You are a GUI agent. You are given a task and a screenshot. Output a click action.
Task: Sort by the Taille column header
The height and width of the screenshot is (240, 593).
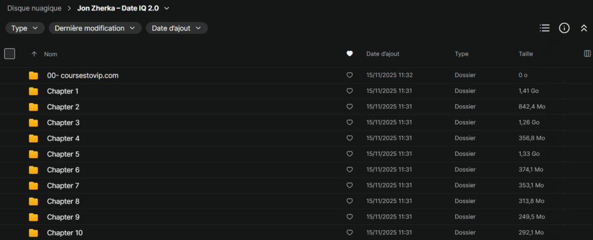pyautogui.click(x=526, y=54)
